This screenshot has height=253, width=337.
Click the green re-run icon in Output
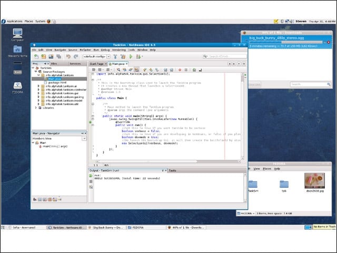pos(91,176)
